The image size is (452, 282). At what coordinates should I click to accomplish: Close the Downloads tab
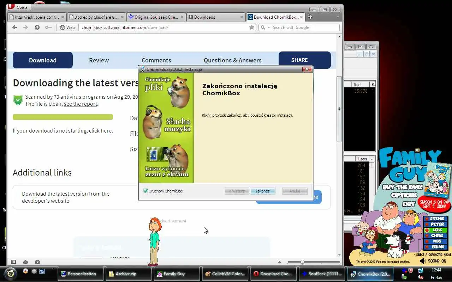(242, 17)
